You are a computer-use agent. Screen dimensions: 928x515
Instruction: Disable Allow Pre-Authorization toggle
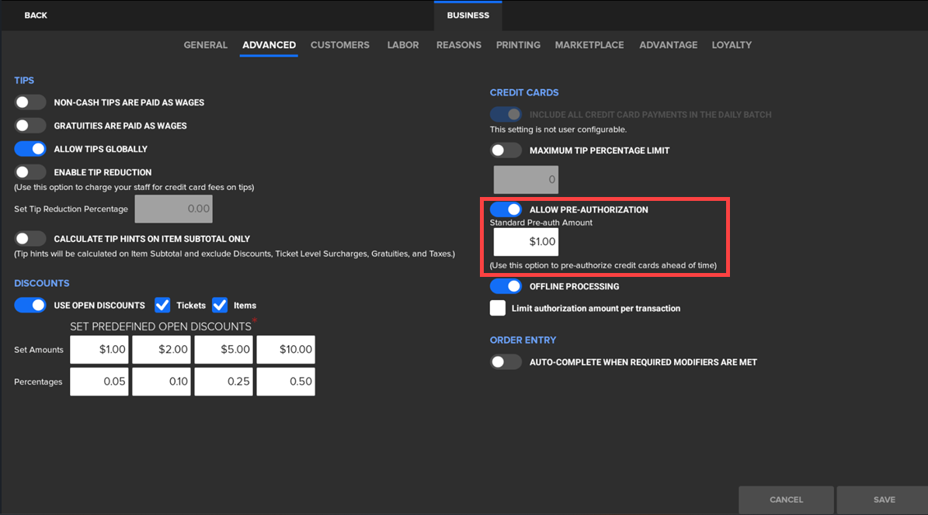pos(506,209)
